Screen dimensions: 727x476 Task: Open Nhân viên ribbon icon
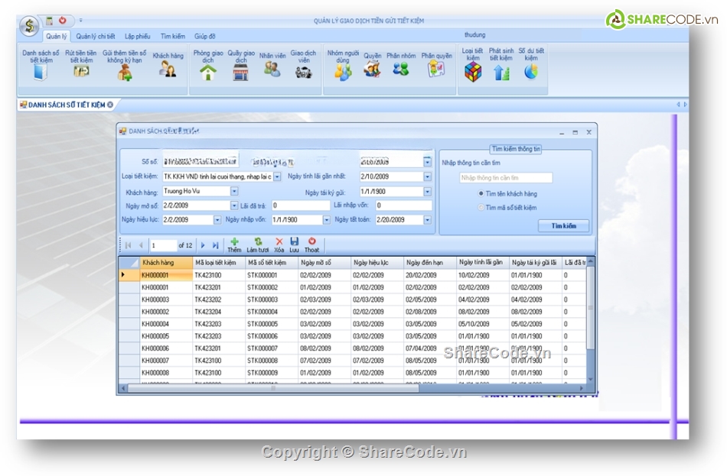tap(272, 69)
